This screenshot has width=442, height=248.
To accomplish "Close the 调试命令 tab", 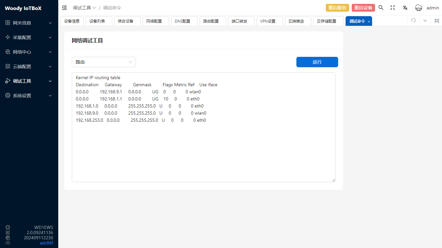I will coord(369,21).
